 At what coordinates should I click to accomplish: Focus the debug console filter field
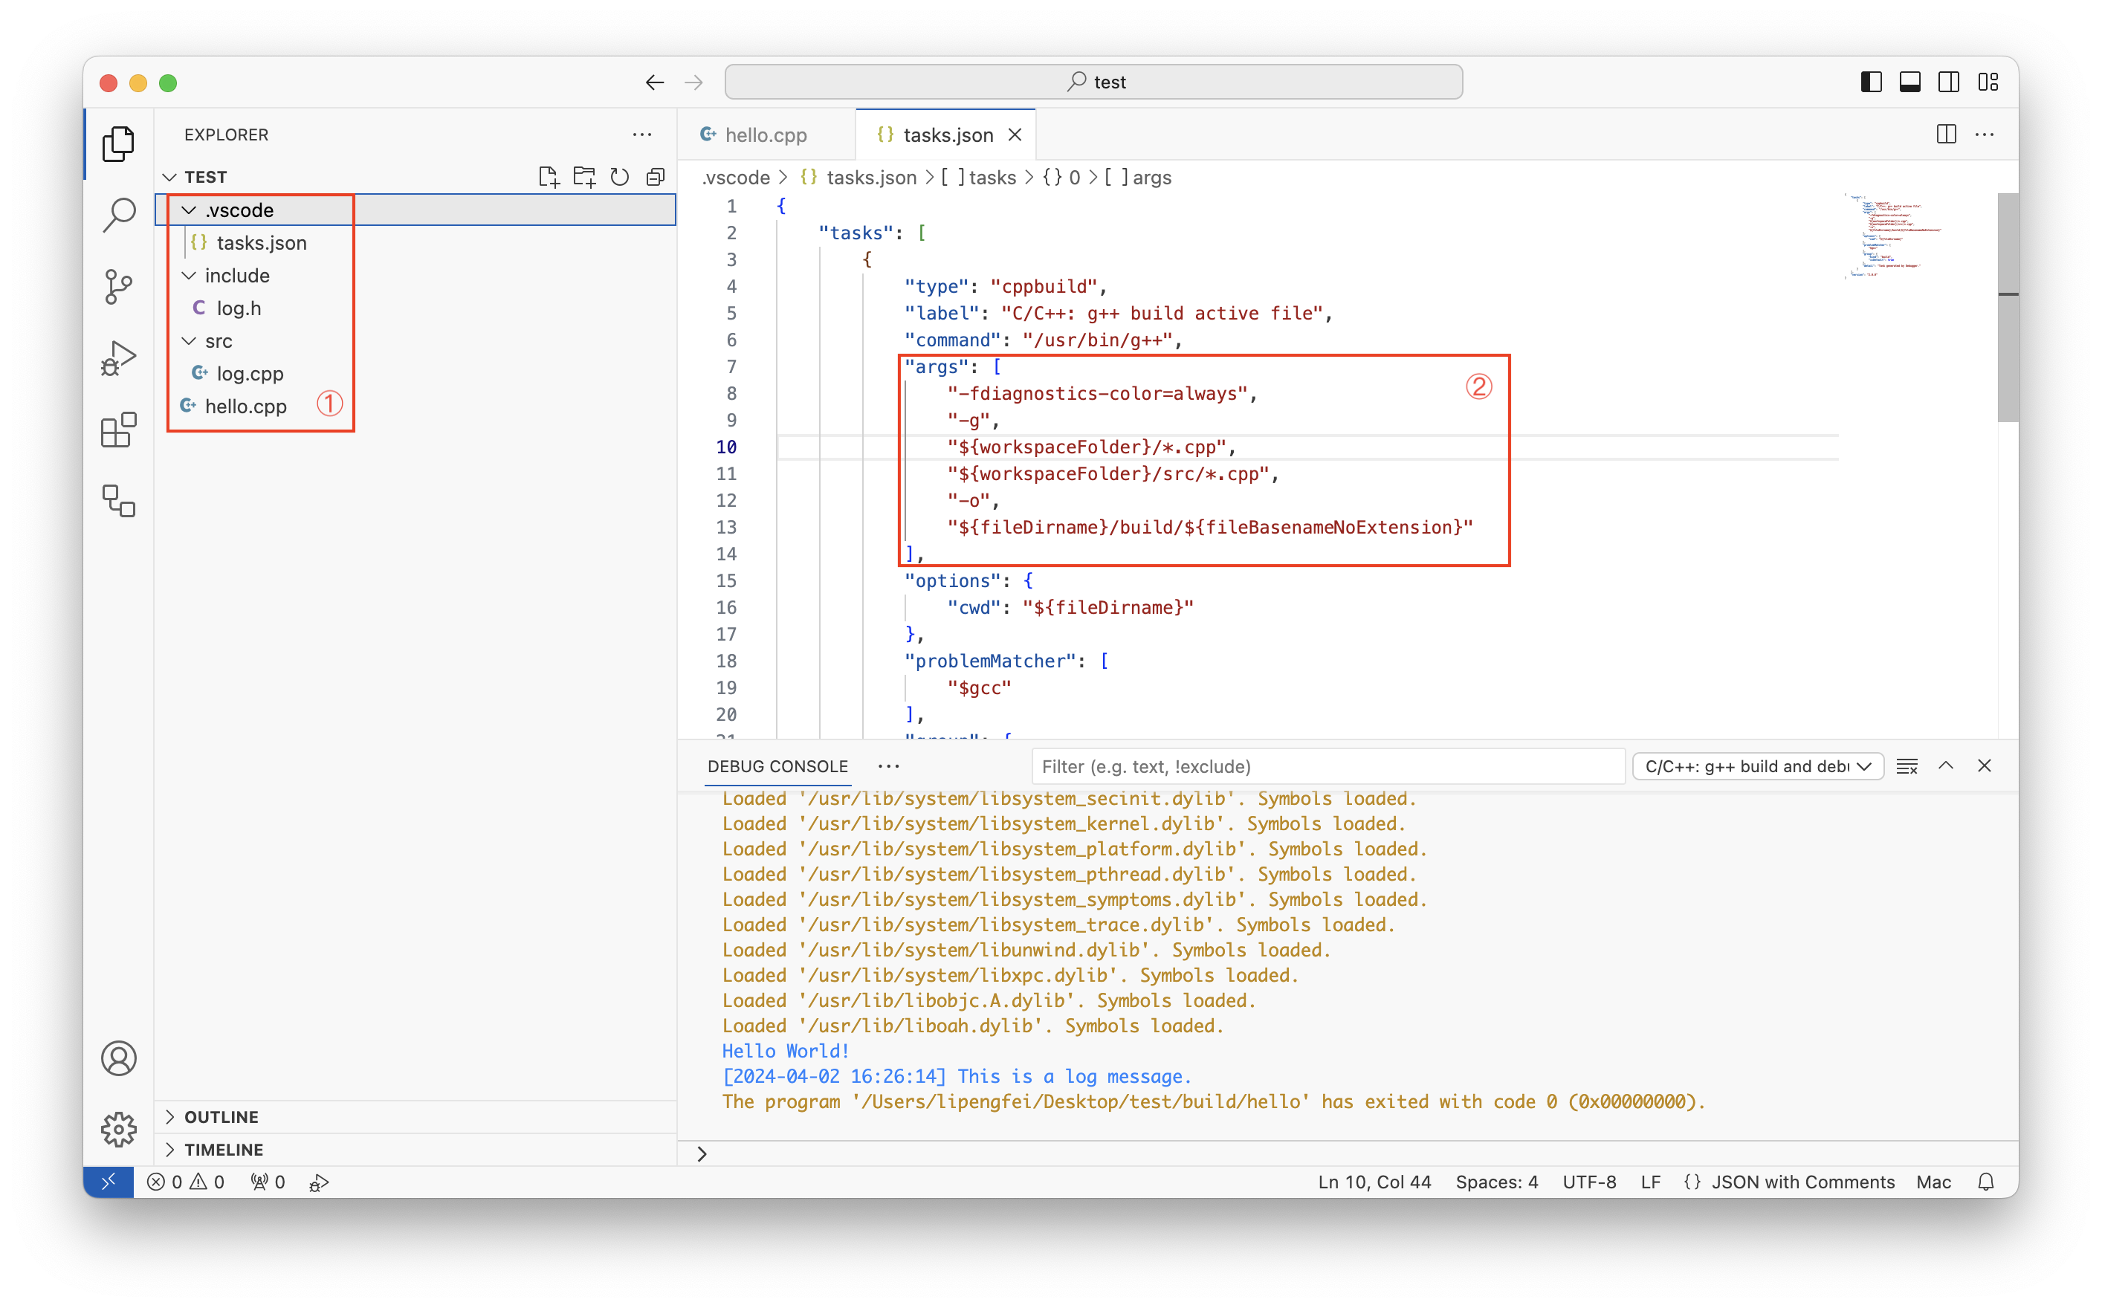[1328, 766]
